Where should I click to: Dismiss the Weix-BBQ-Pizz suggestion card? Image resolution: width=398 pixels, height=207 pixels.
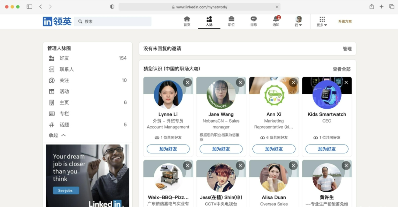pos(187,166)
